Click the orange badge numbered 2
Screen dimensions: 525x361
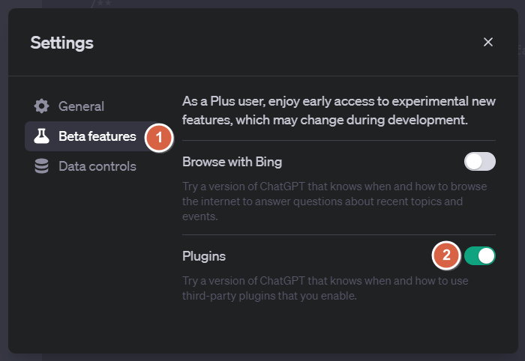coord(446,255)
